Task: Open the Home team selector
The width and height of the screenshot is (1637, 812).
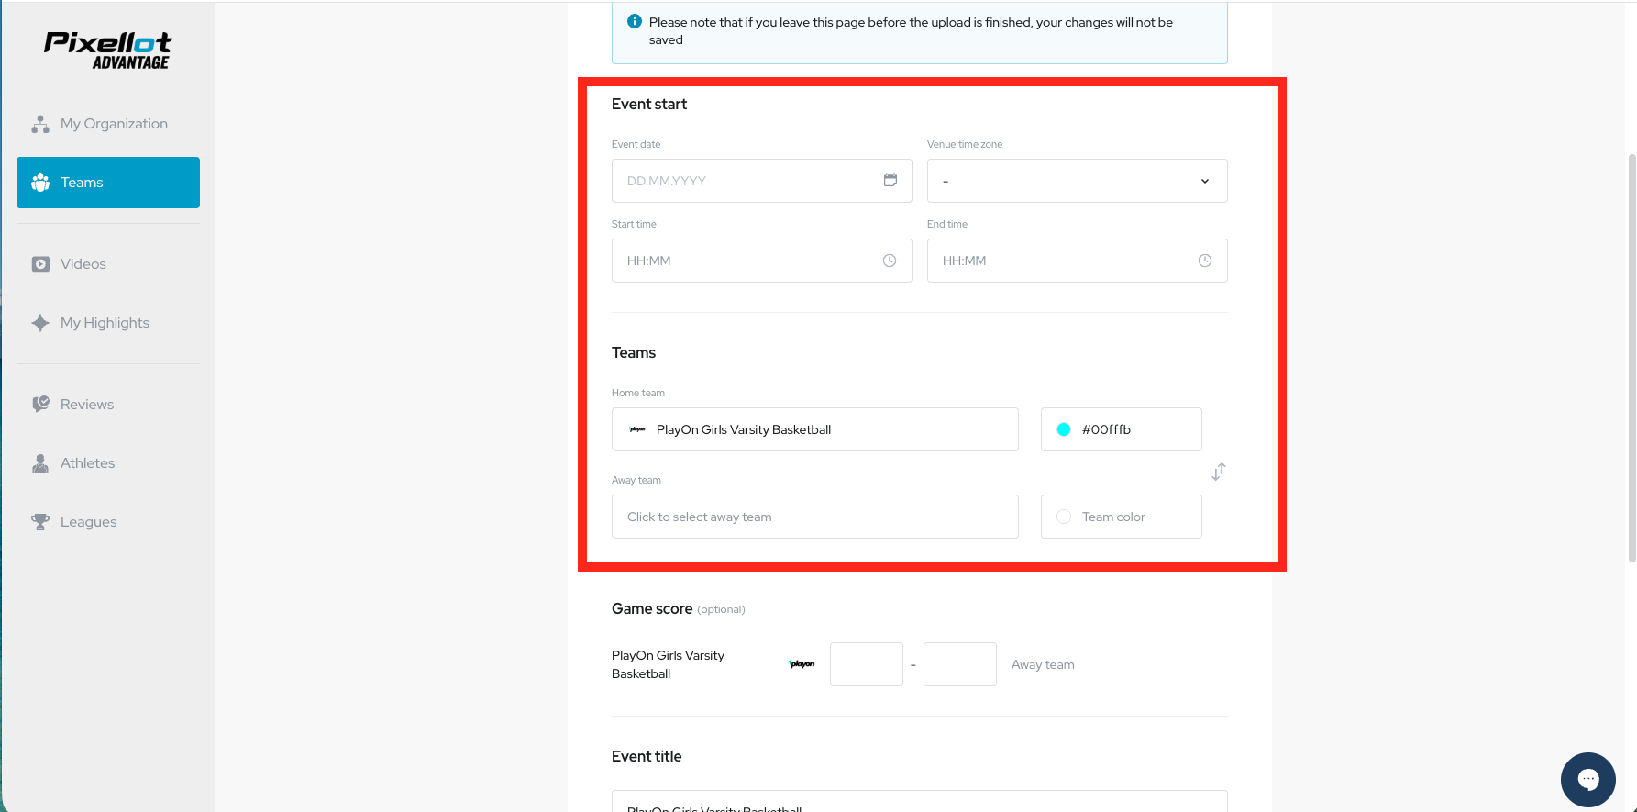Action: click(x=814, y=429)
